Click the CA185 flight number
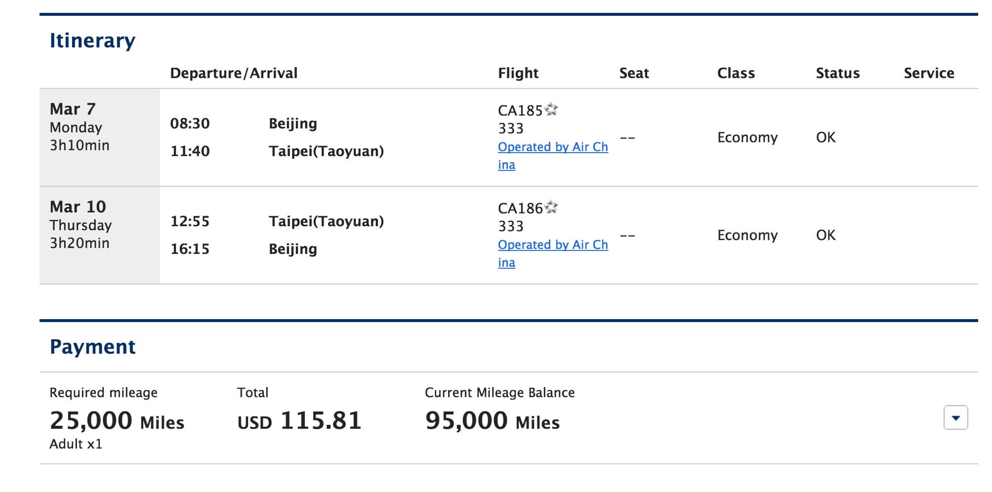This screenshot has width=992, height=492. tap(520, 111)
